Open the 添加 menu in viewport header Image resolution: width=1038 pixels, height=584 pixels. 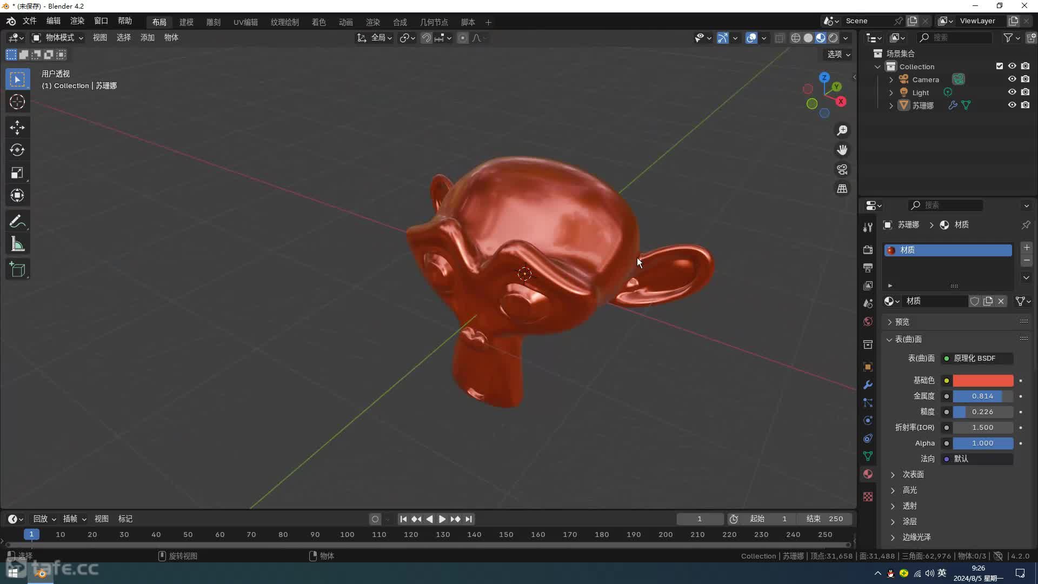148,37
